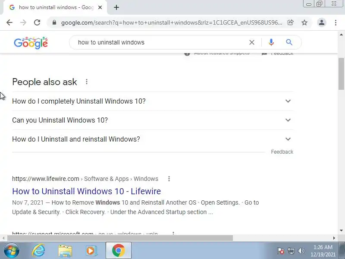Open the volume speaker control

click(301, 251)
